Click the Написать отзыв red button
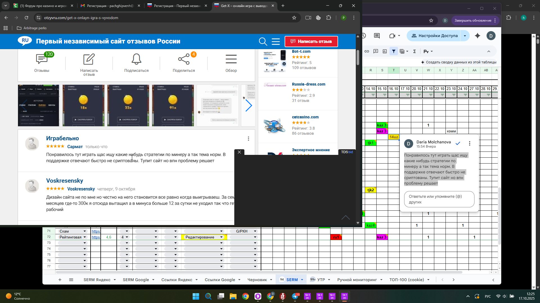The width and height of the screenshot is (540, 303). [x=311, y=42]
